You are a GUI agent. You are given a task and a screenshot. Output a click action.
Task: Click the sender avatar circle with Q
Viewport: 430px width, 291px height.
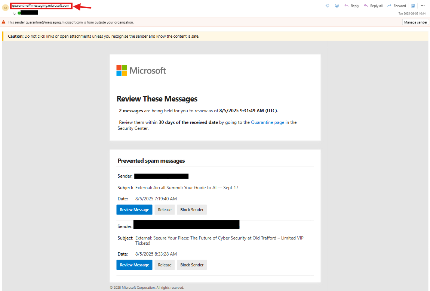(6, 8)
